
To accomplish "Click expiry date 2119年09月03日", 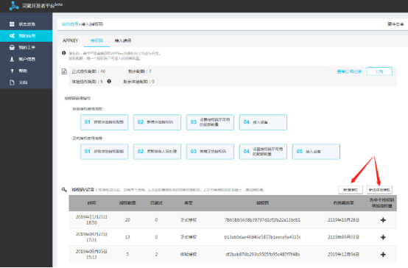I will pos(343,237).
